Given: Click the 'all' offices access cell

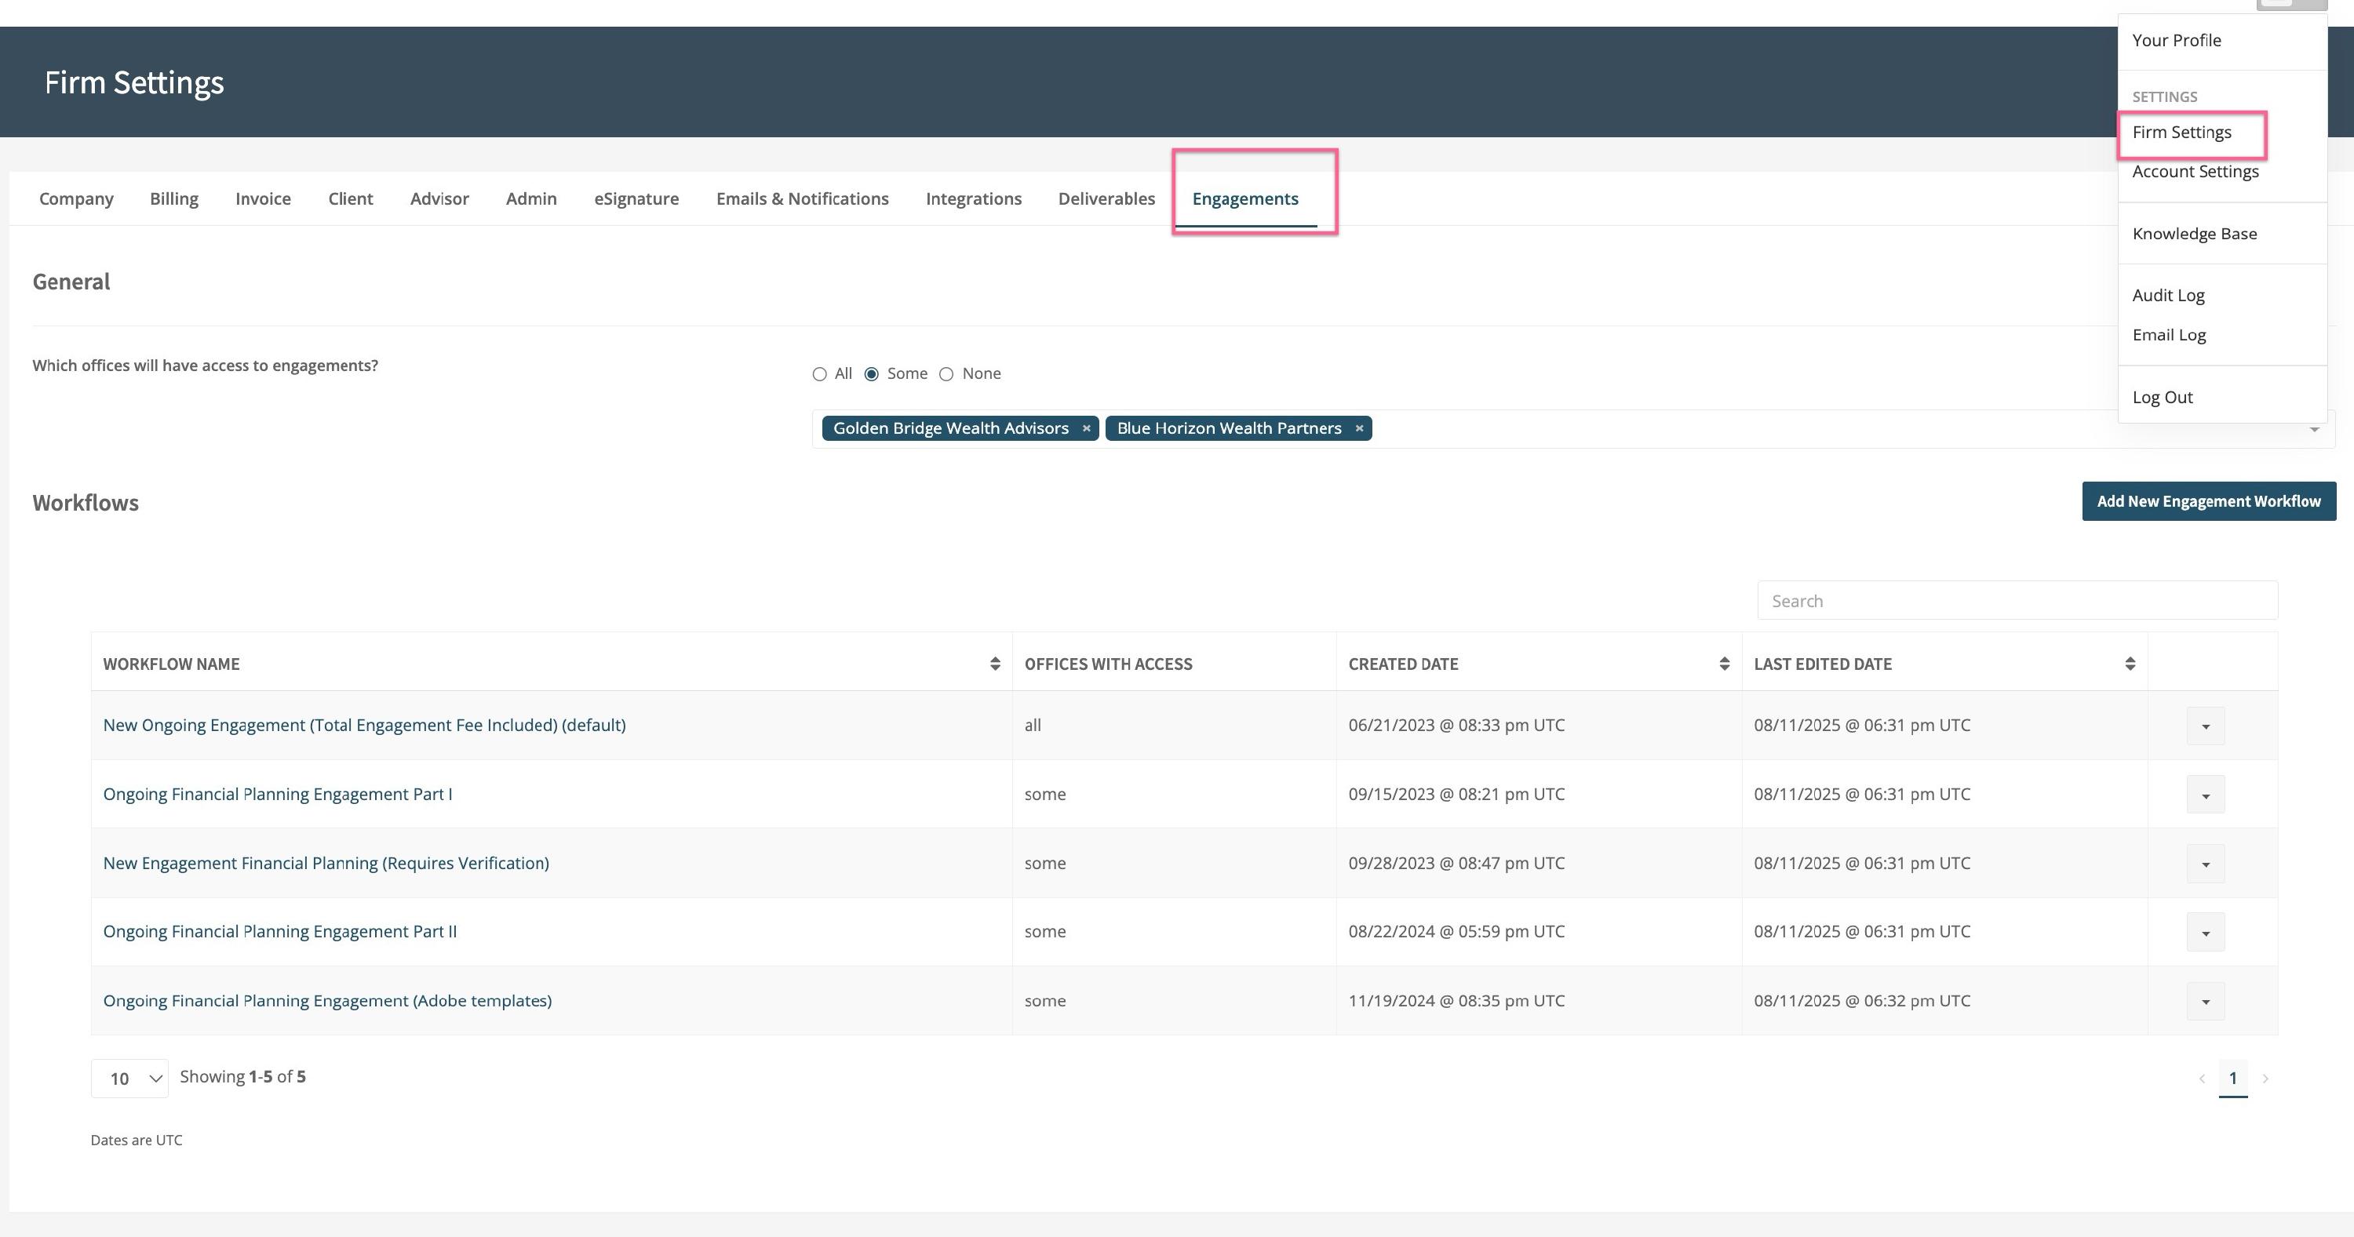Looking at the screenshot, I should point(1033,726).
